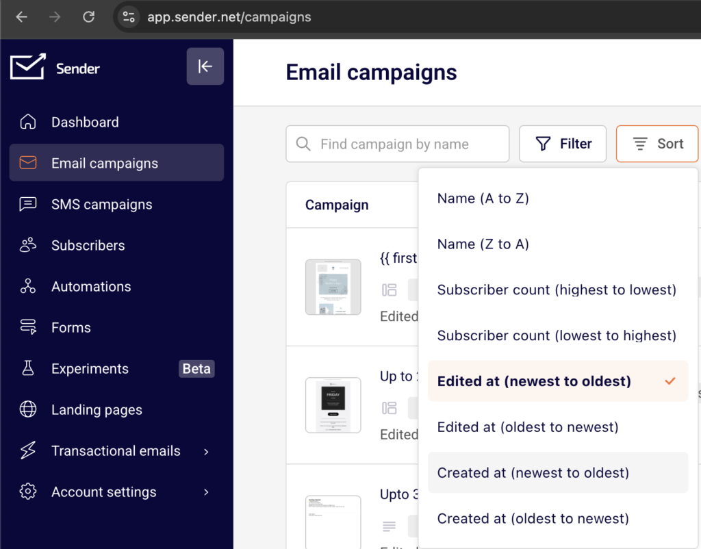This screenshot has height=549, width=701.
Task: Sort by Subscriber count lowest to highest
Action: coord(558,335)
